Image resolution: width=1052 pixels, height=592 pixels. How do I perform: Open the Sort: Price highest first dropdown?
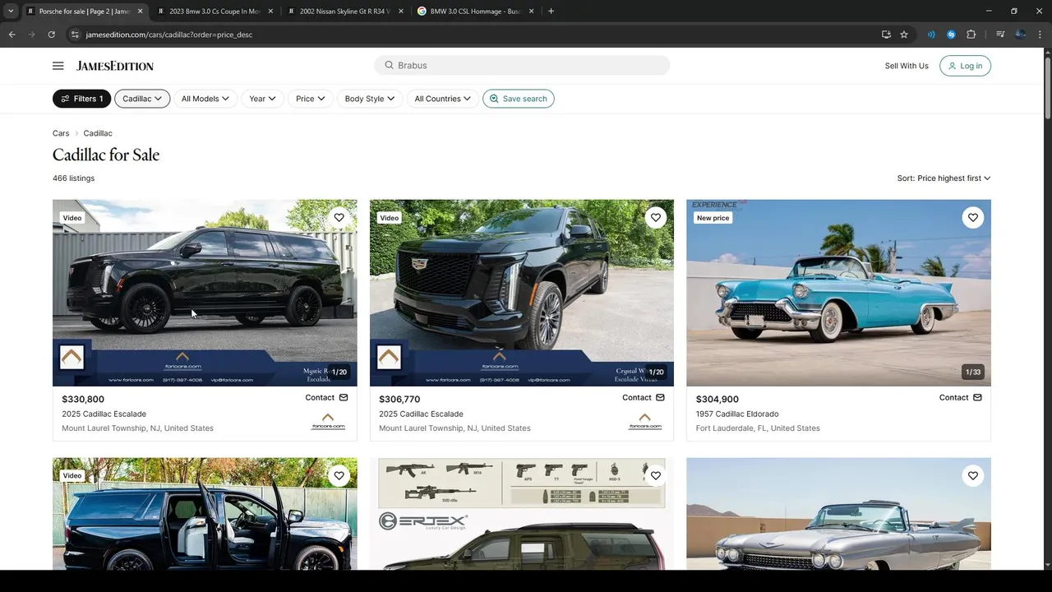[x=944, y=178]
